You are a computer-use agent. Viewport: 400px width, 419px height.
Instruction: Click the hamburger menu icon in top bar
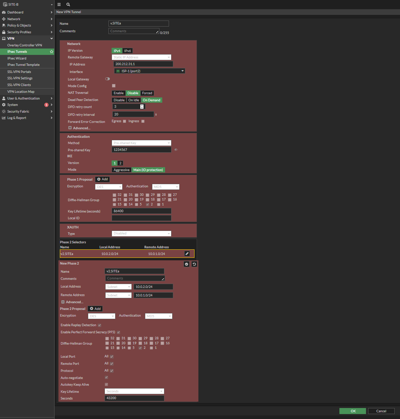[x=59, y=5]
